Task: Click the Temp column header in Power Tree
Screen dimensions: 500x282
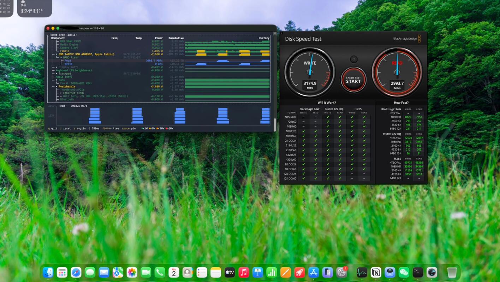Action: 138,38
